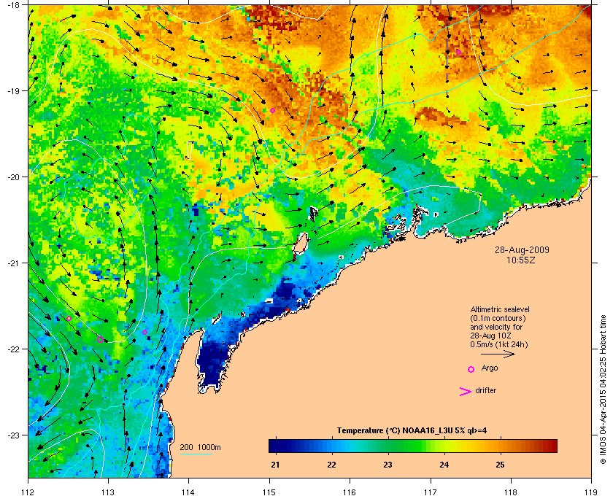Screen dimensions: 613x496
Task: Click the "drifter" legend label
Action: pyautogui.click(x=485, y=390)
